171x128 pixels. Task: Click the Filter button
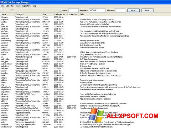[x=133, y=10]
